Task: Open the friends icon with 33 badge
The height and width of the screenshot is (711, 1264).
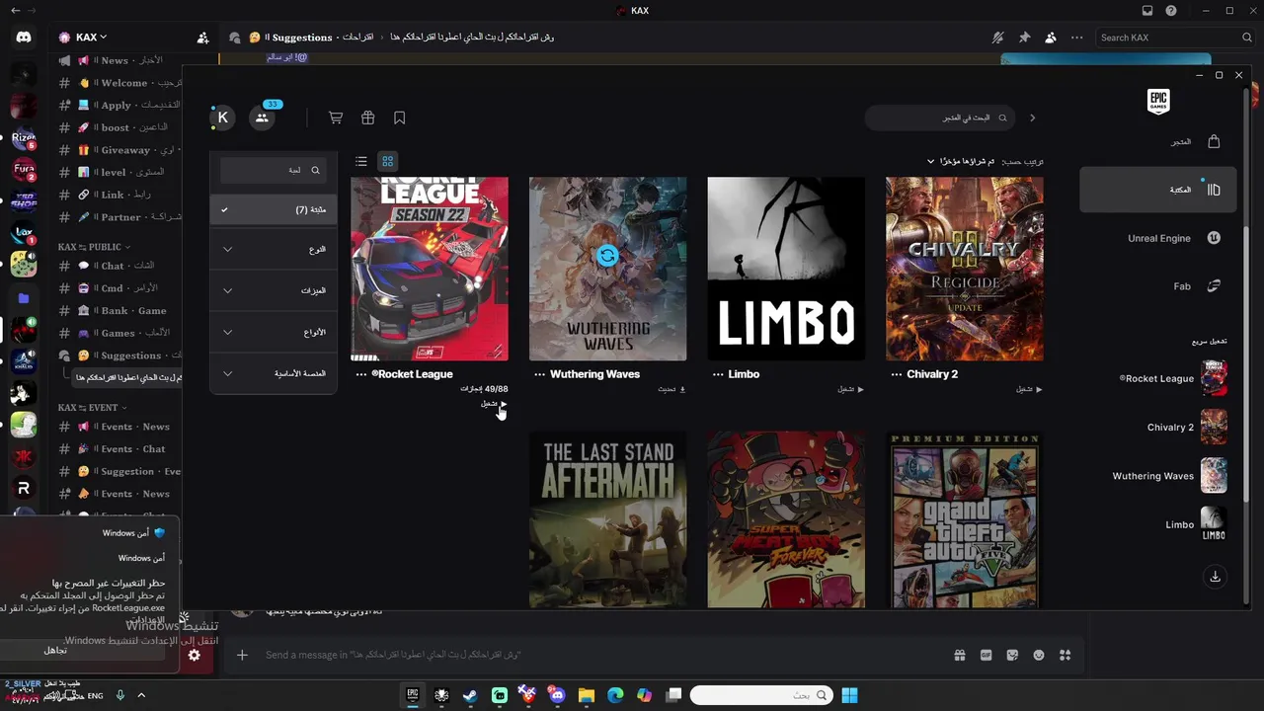Action: coord(262,118)
